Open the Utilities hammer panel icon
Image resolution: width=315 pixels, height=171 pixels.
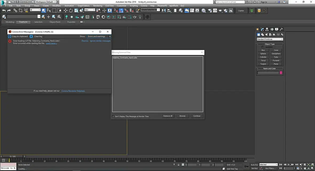pyautogui.click(x=281, y=29)
